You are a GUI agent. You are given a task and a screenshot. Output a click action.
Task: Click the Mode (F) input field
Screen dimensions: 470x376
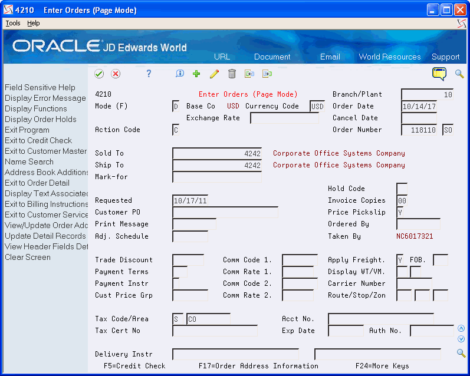pos(176,106)
